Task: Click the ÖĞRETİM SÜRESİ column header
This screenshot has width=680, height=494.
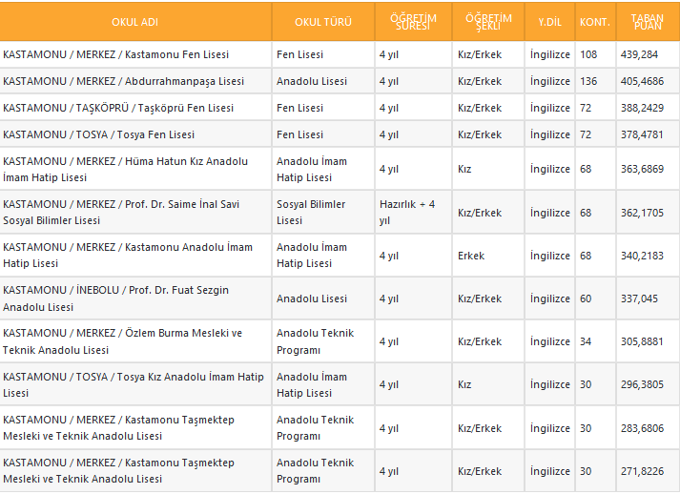Action: tap(412, 23)
